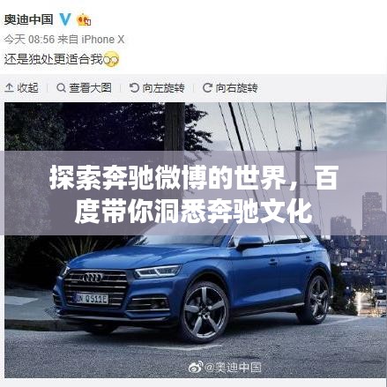Open the 奥迪中国 profile name
This screenshot has height=387, width=387.
coord(28,19)
